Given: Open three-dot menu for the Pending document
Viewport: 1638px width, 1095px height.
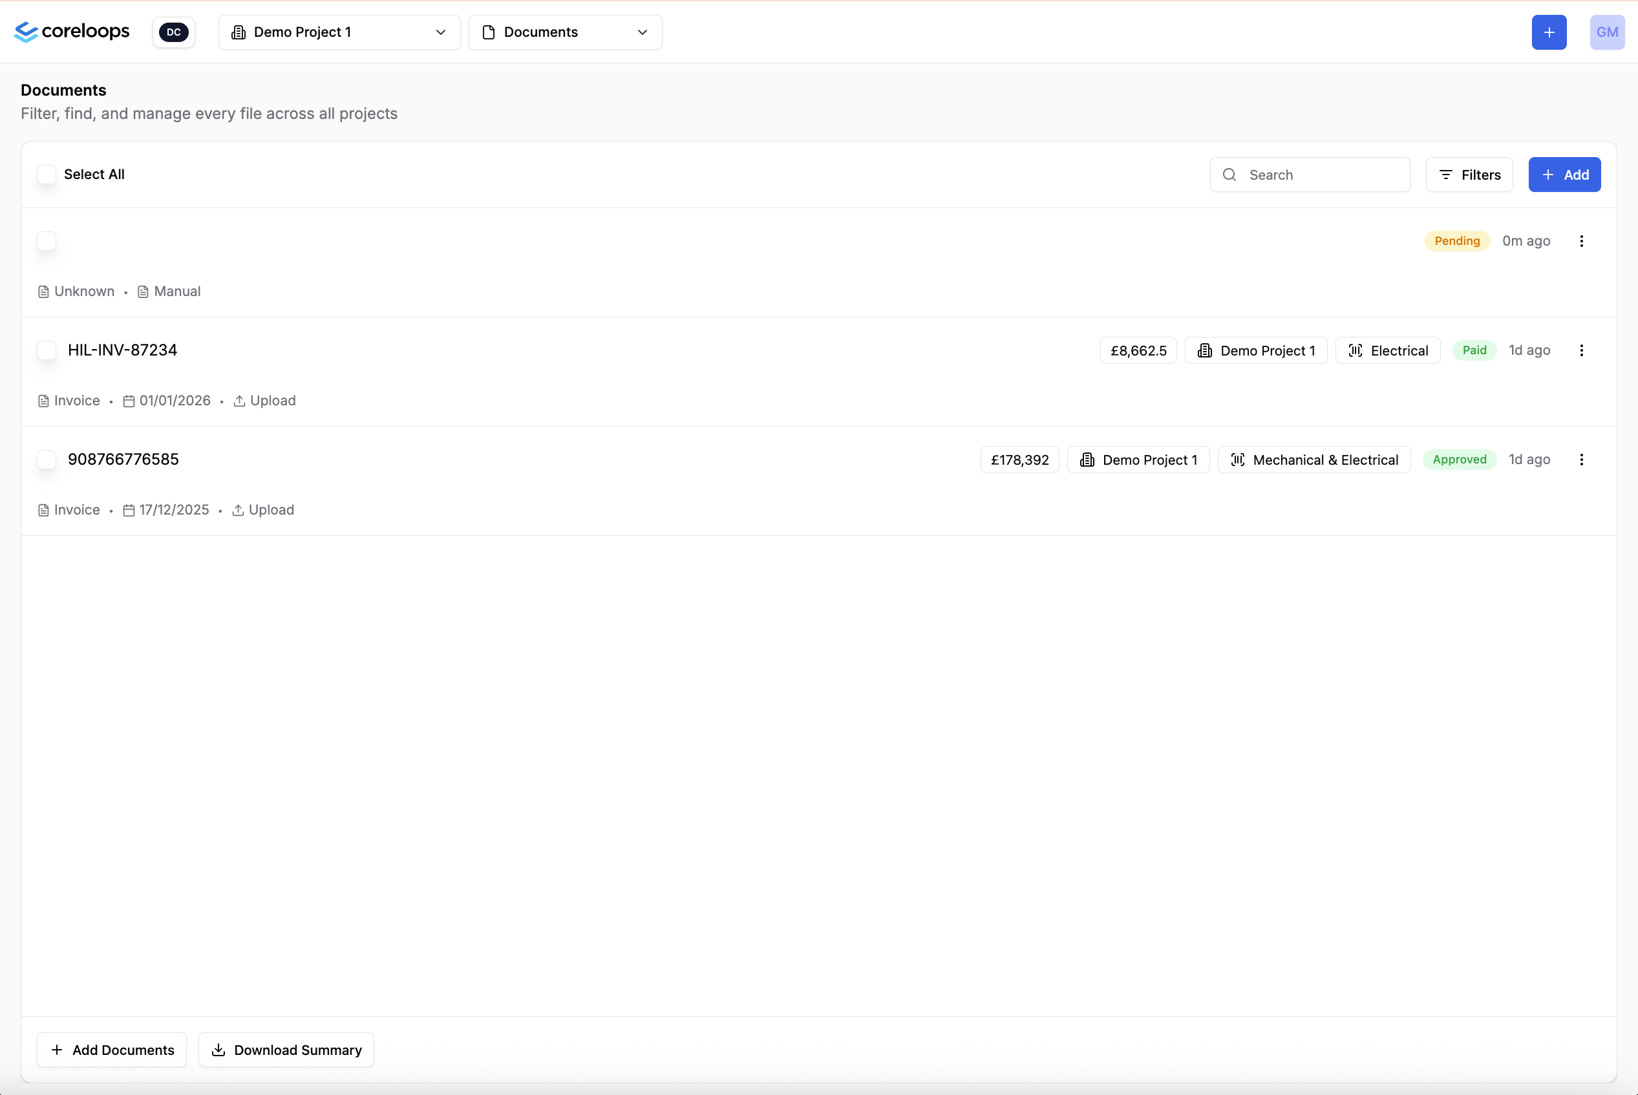Looking at the screenshot, I should click(x=1582, y=241).
